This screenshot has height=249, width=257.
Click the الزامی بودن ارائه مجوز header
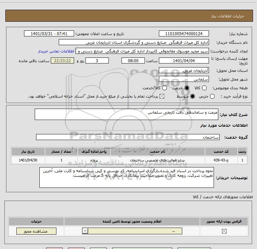(224, 221)
